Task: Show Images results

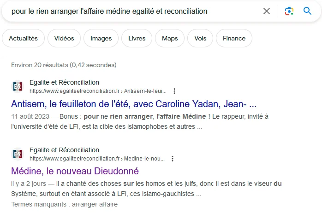Action: pos(101,38)
